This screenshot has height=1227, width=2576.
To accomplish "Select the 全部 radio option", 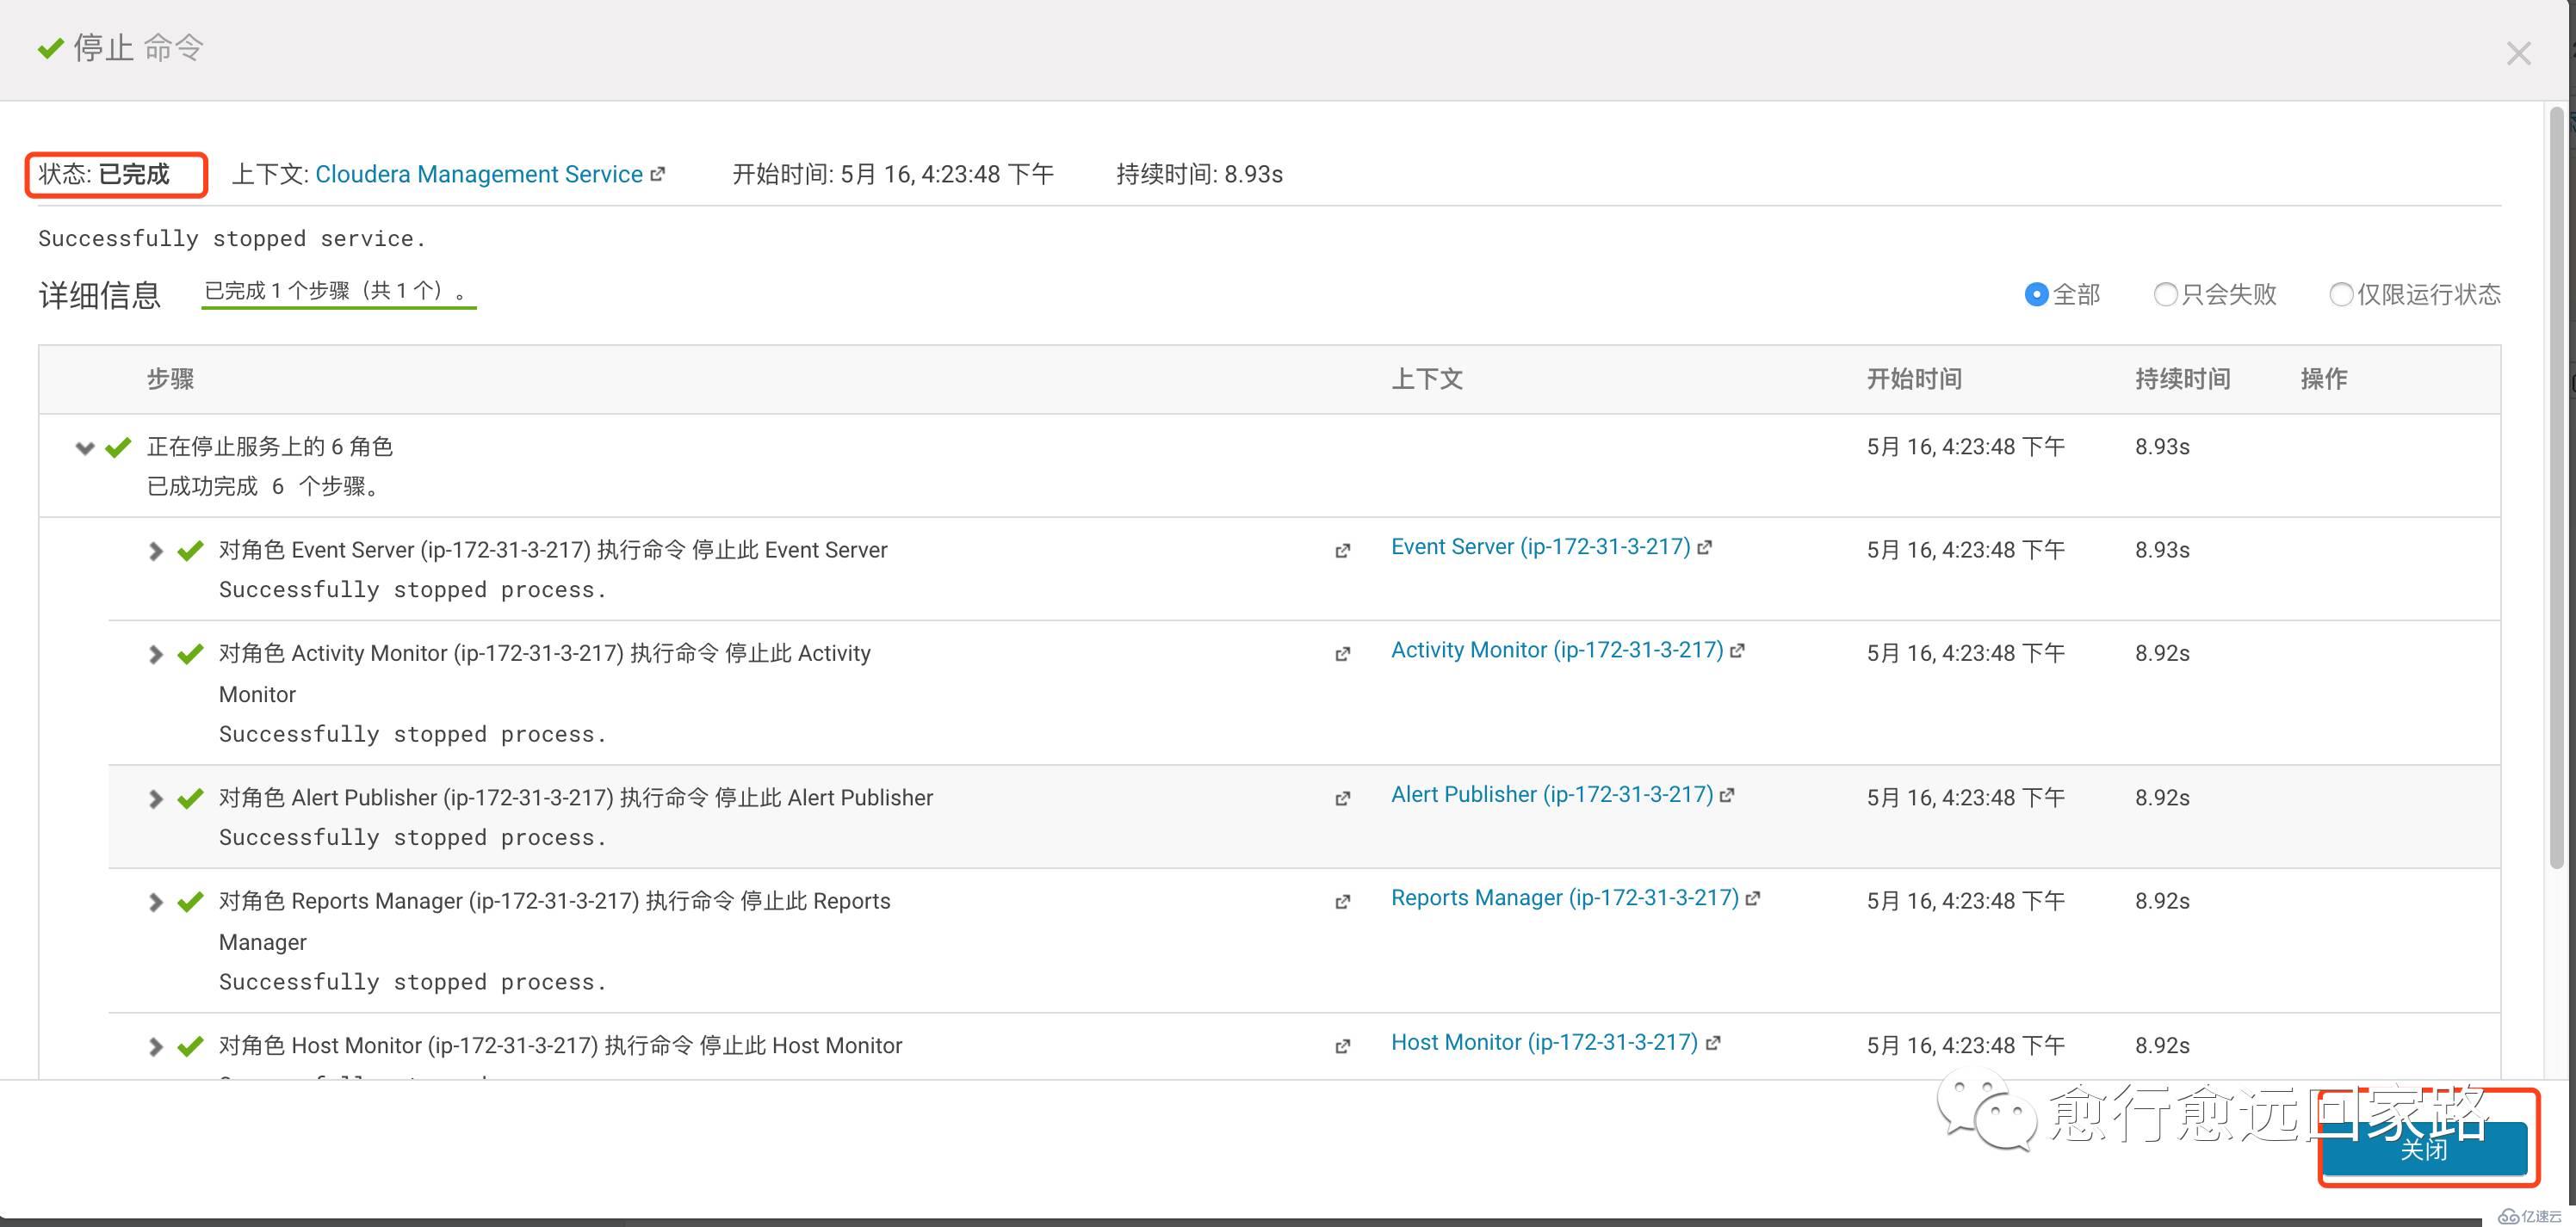I will point(2036,295).
